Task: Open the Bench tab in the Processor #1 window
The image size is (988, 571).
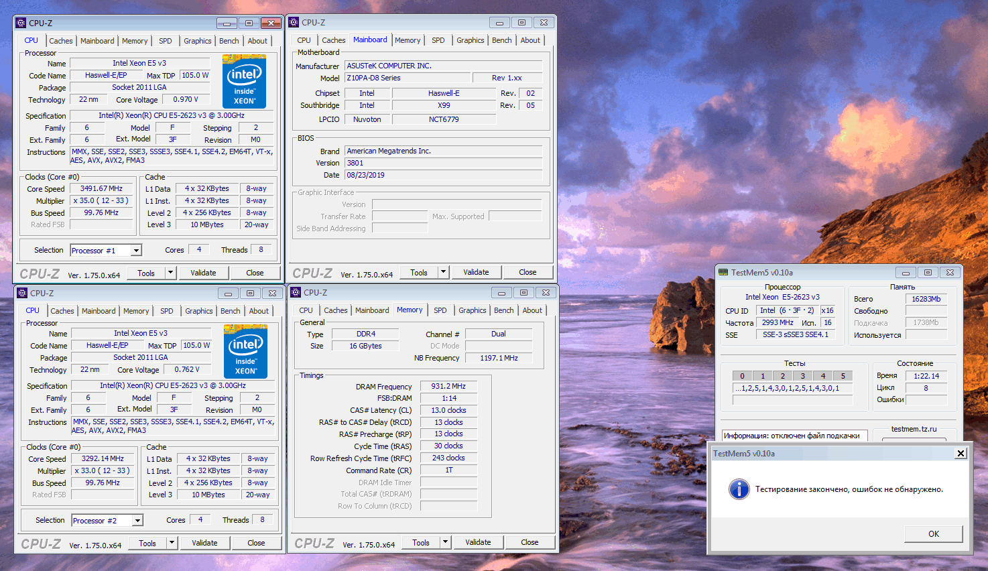Action: click(229, 41)
